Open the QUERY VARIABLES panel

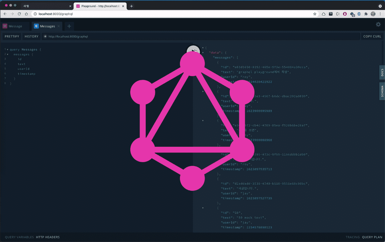(19, 237)
